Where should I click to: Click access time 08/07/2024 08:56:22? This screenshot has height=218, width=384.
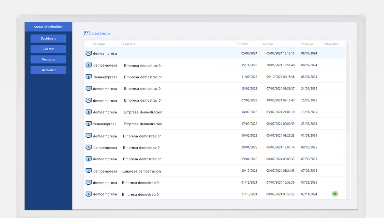(280, 194)
